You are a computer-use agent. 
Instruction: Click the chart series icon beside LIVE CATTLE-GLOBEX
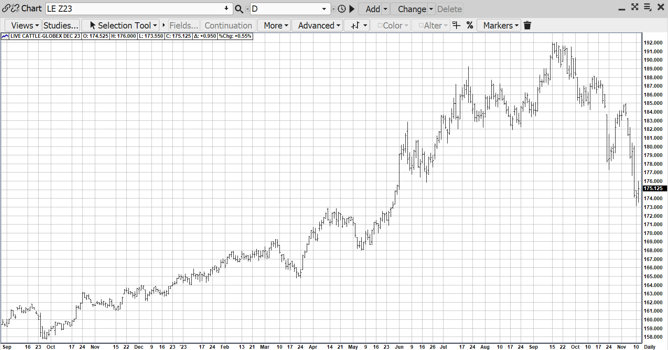click(x=5, y=36)
